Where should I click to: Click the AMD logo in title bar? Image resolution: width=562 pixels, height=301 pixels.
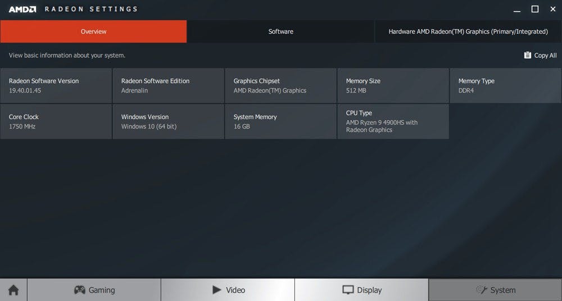click(x=22, y=10)
